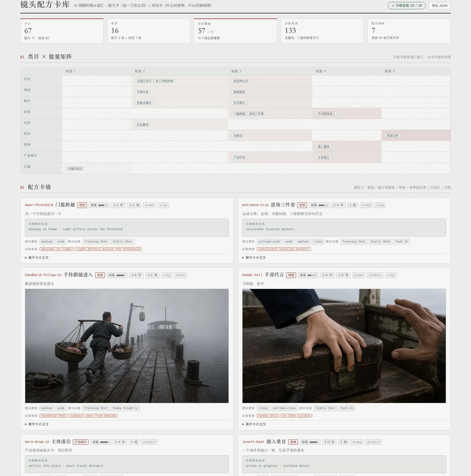Click the vlog tag on entrance-trio card

[380, 205]
